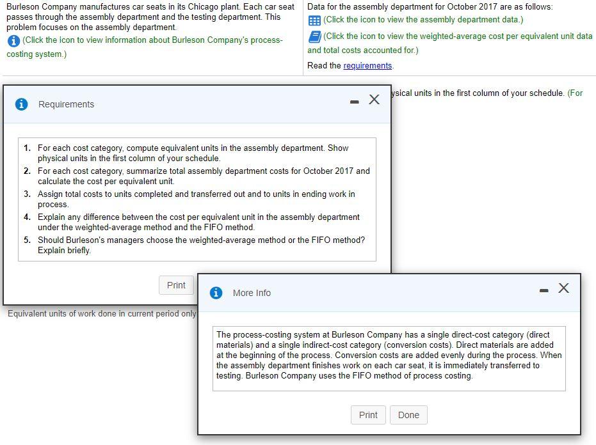This screenshot has height=445, width=596.
Task: Select requirement 1 about equivalent units
Action: pos(193,153)
